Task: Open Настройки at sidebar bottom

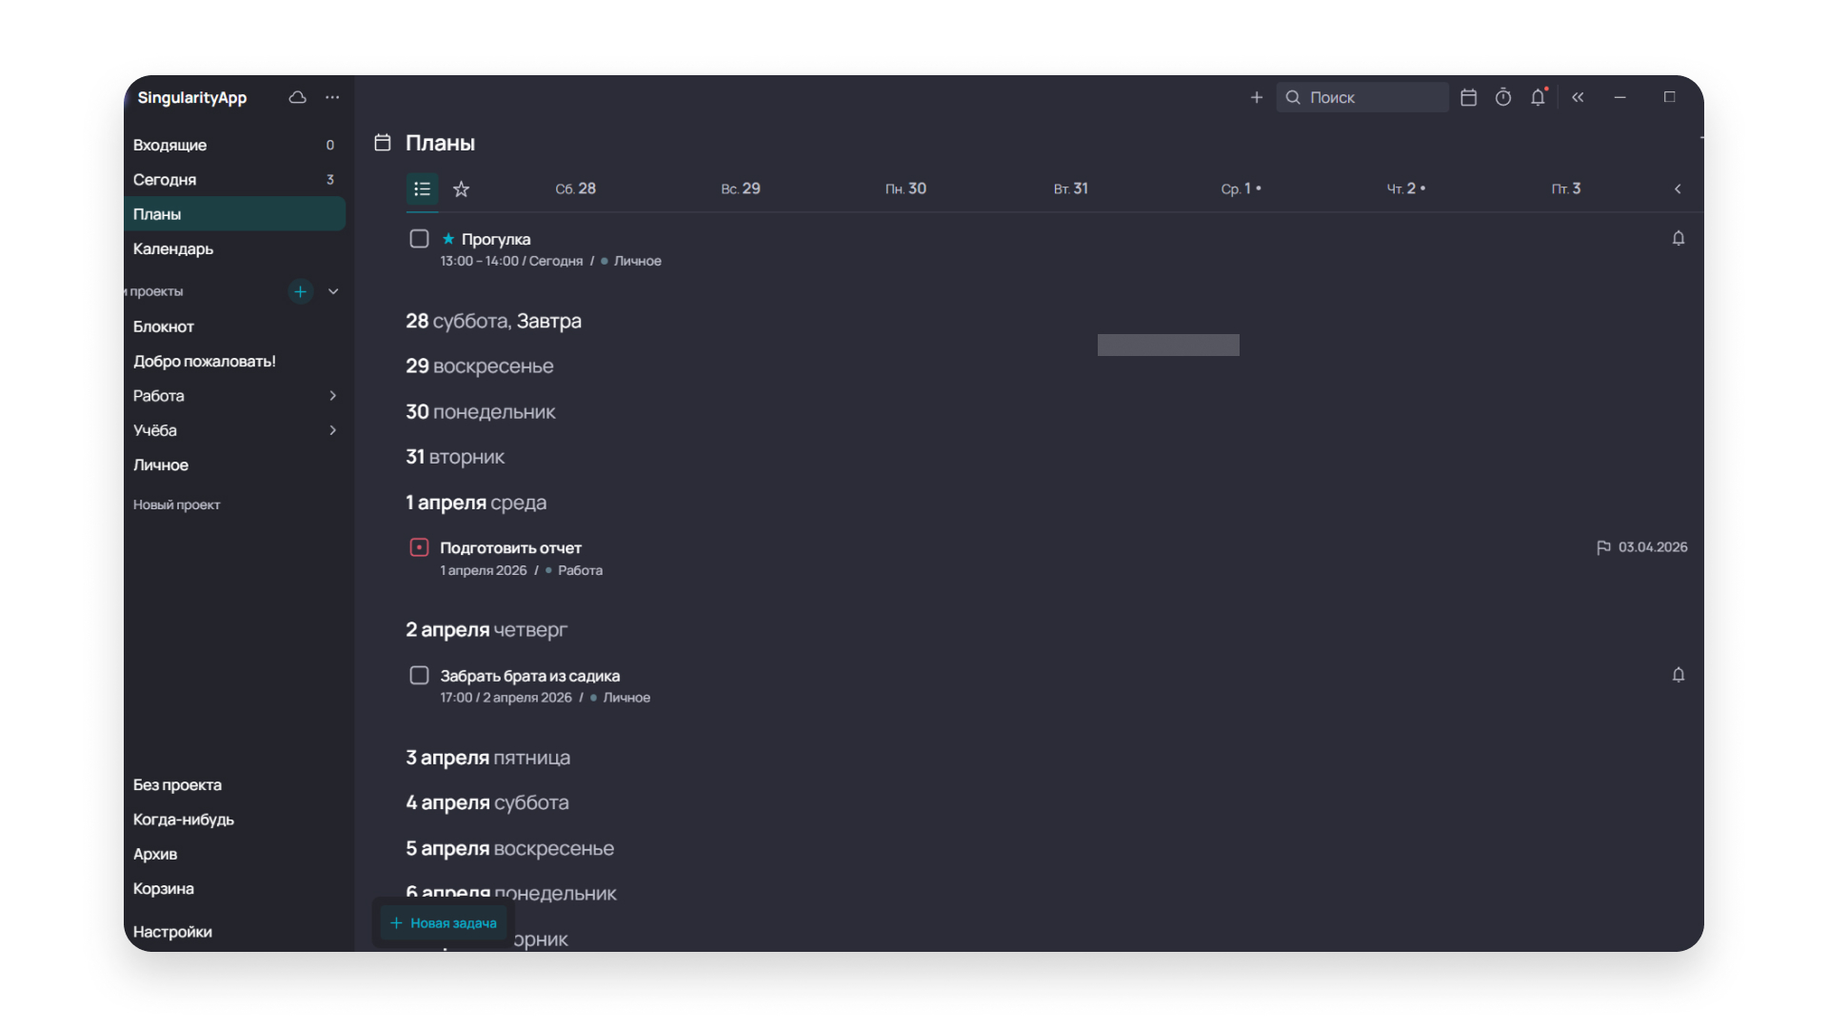Action: [x=173, y=931]
